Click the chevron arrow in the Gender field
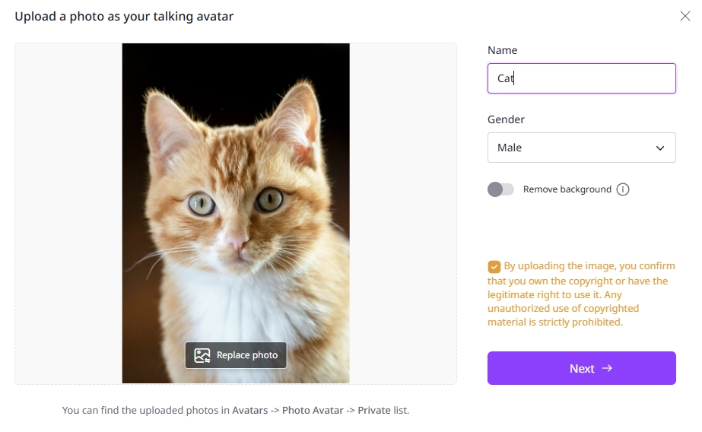This screenshot has width=702, height=432. pos(660,148)
